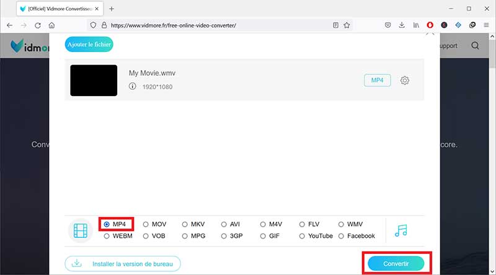This screenshot has width=496, height=275.
Task: Click the site search magnifier icon
Action: click(x=475, y=46)
